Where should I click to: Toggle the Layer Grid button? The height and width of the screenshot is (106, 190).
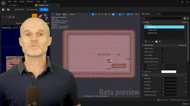[32, 9]
